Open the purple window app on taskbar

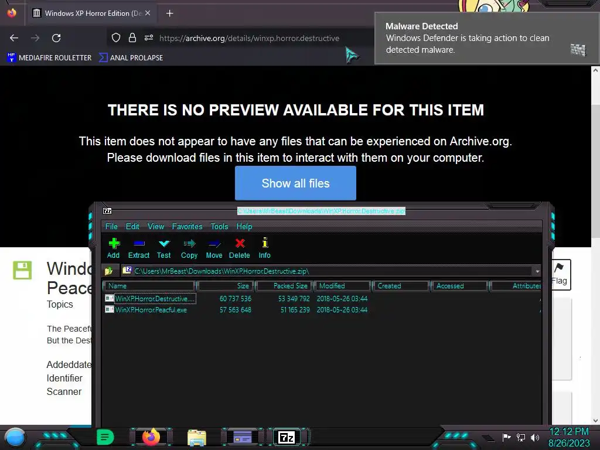tap(242, 437)
